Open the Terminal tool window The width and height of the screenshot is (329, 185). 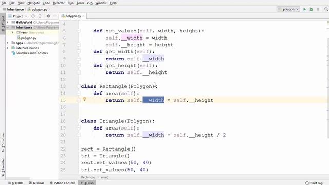point(36,183)
